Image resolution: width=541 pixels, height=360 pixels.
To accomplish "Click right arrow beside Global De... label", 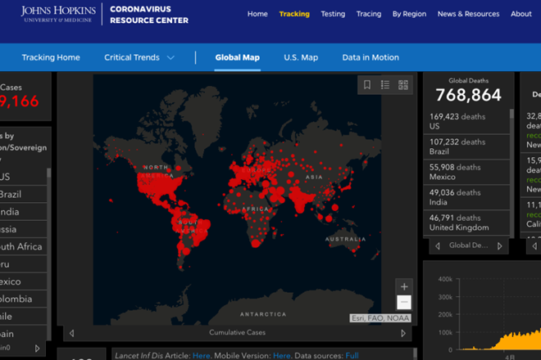I will point(499,246).
